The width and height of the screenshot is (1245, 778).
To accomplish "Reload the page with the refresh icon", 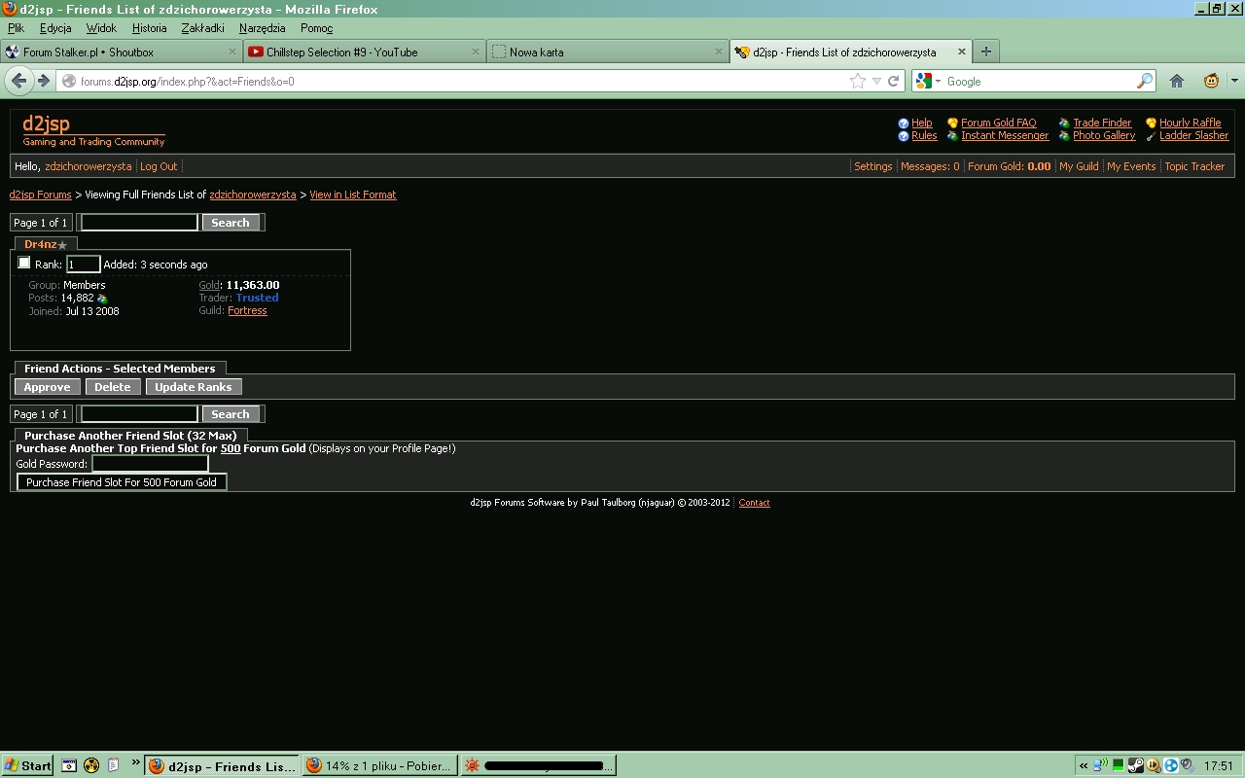I will pyautogui.click(x=893, y=82).
